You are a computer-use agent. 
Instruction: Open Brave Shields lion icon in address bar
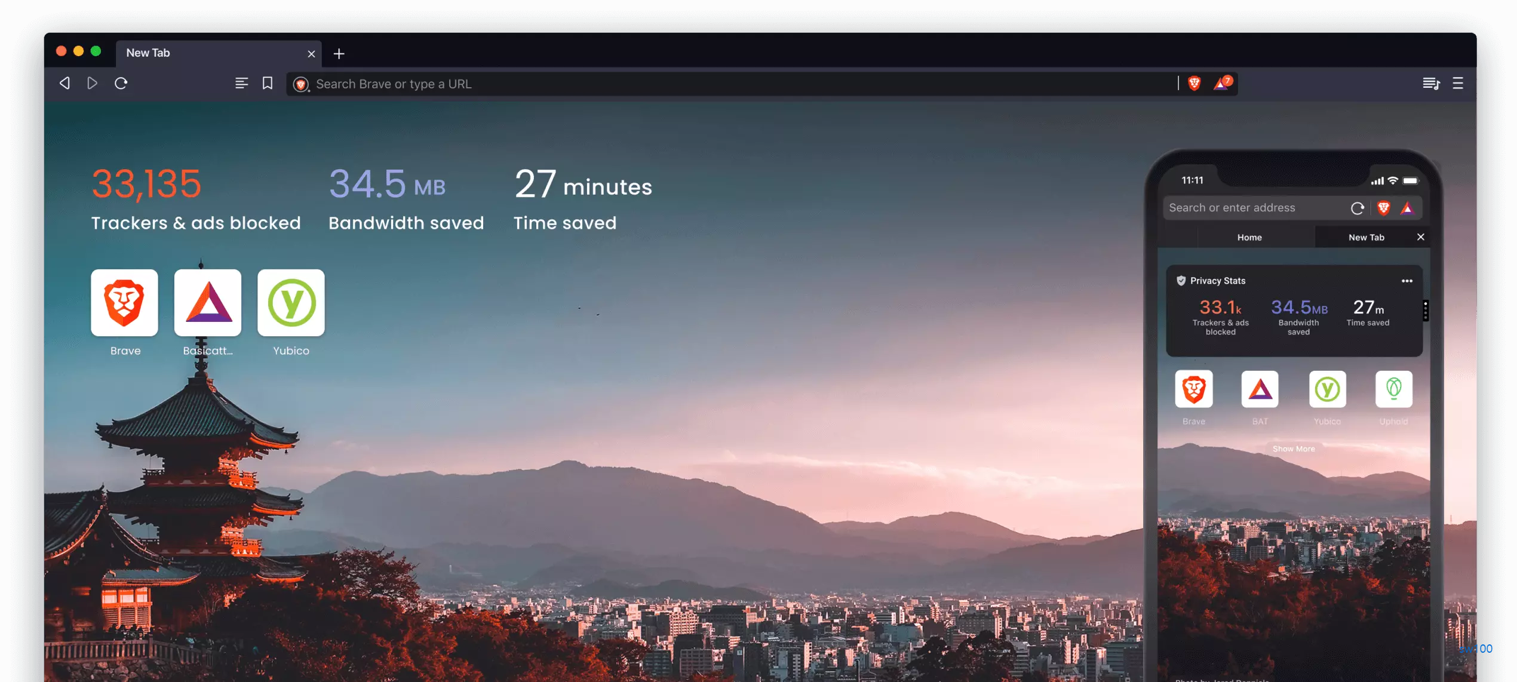point(1194,83)
